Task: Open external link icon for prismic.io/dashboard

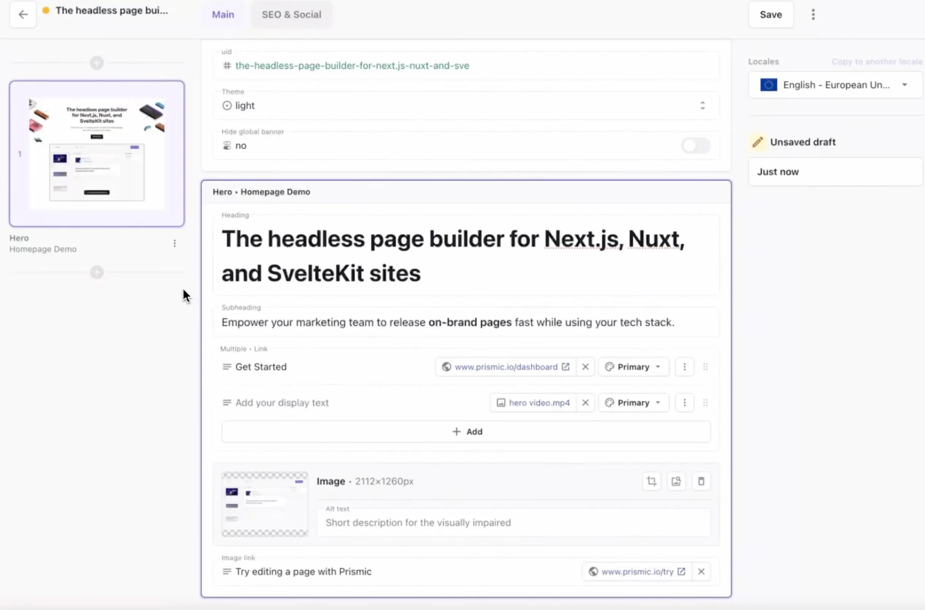Action: [x=566, y=367]
